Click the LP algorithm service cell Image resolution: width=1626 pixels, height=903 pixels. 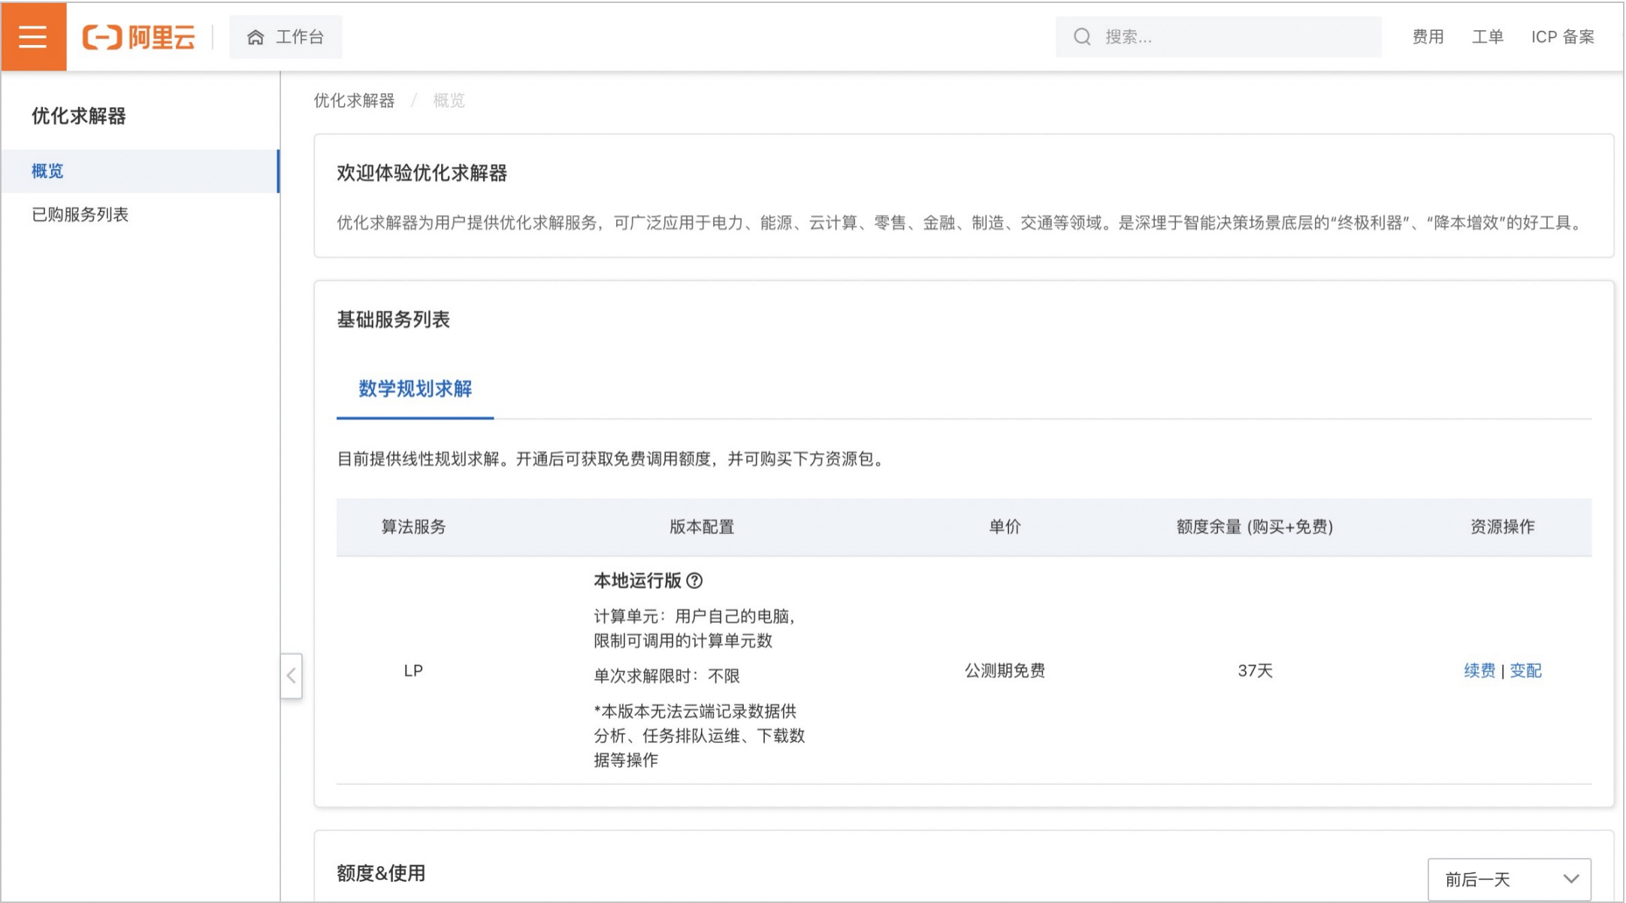point(413,671)
